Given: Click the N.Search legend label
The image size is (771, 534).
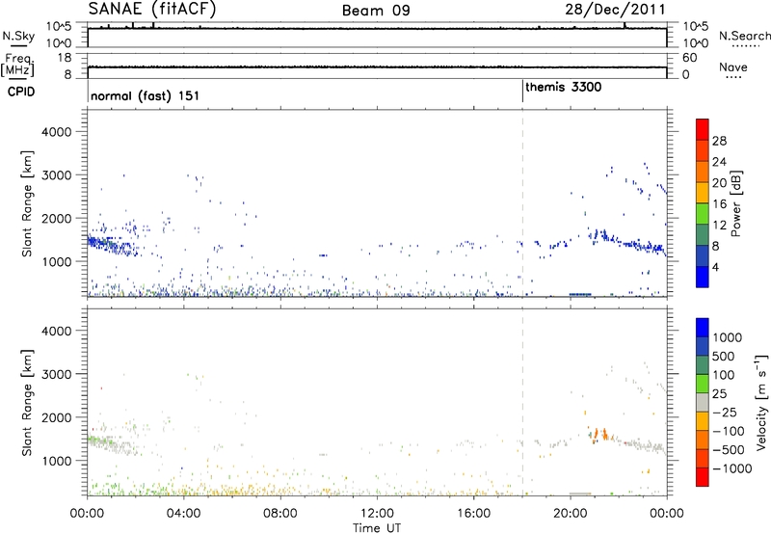Looking at the screenshot, I should (744, 36).
